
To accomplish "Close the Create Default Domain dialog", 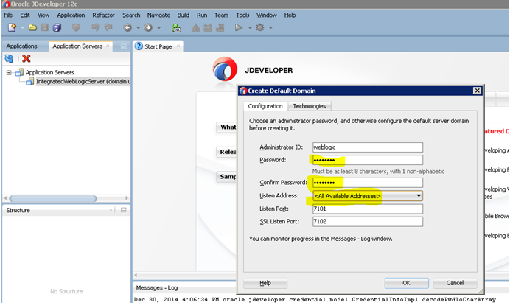I will (477, 91).
